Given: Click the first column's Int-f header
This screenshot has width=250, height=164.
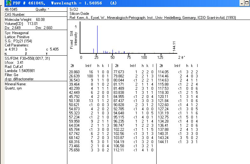Looking at the screenshot, I should coord(88,66).
